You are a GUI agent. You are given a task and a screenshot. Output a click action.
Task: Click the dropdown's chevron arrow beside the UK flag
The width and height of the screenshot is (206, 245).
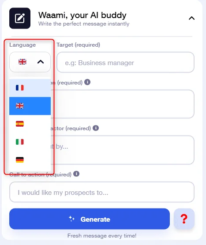tap(41, 62)
